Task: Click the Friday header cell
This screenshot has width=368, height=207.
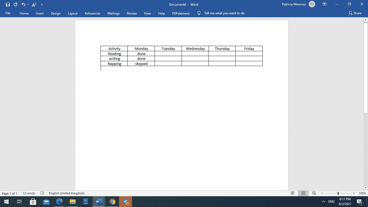Action: click(249, 49)
